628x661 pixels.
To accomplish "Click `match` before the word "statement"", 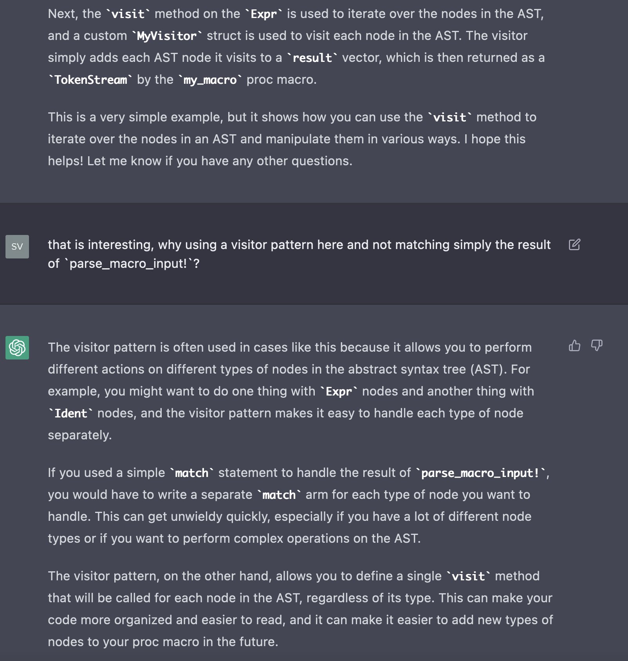I will pos(192,473).
